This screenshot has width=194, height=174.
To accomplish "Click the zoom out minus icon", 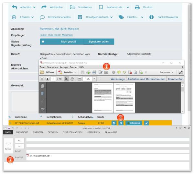I will (80, 79).
